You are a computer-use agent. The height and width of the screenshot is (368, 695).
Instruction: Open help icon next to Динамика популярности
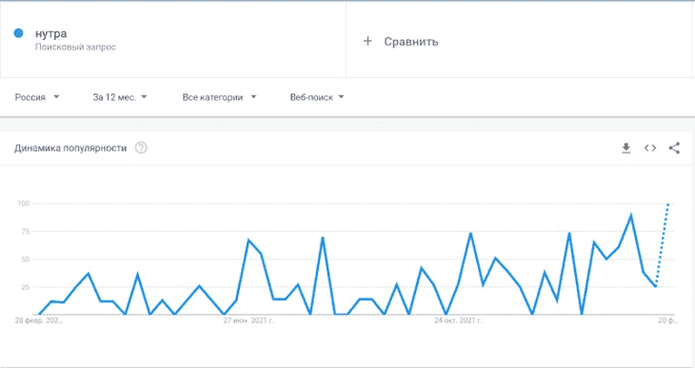click(141, 148)
